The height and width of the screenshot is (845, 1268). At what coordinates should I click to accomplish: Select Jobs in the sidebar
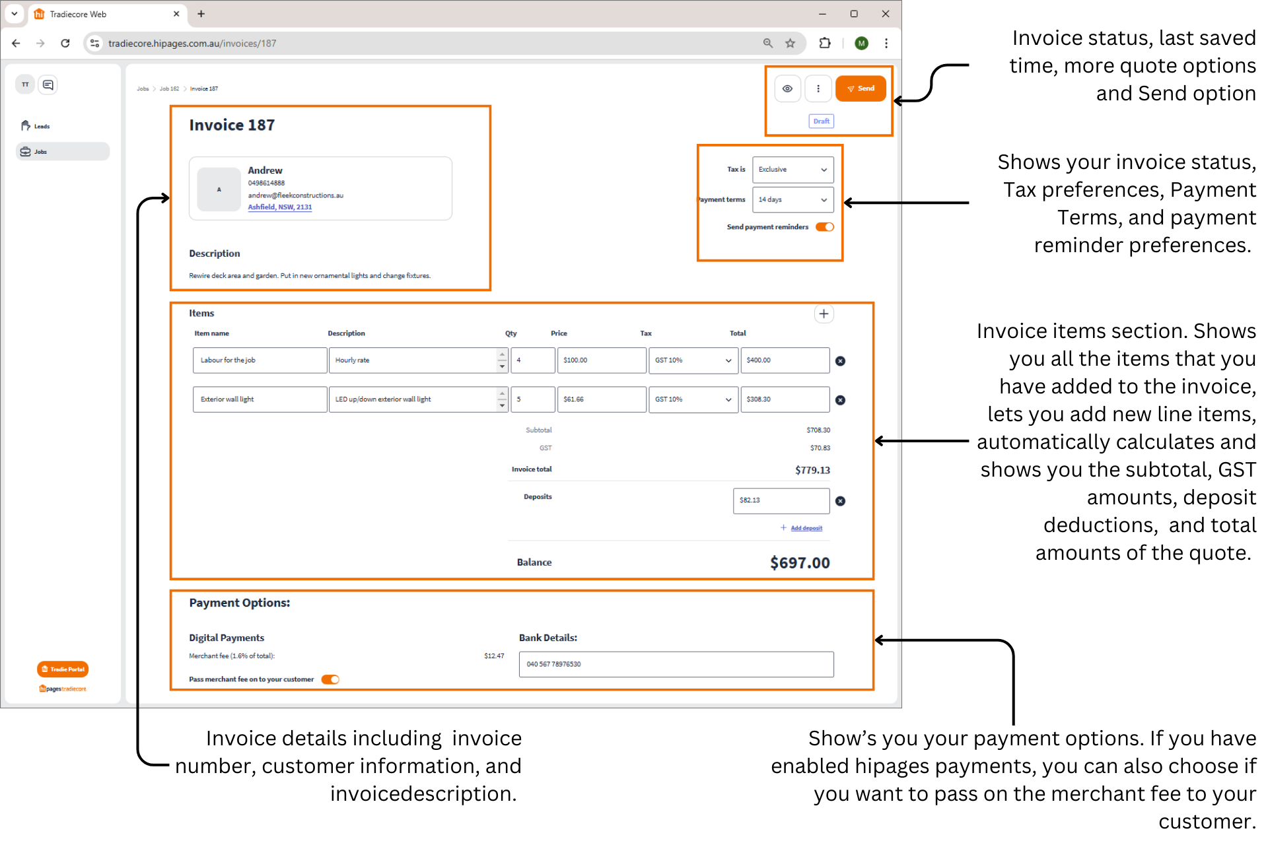(x=41, y=152)
